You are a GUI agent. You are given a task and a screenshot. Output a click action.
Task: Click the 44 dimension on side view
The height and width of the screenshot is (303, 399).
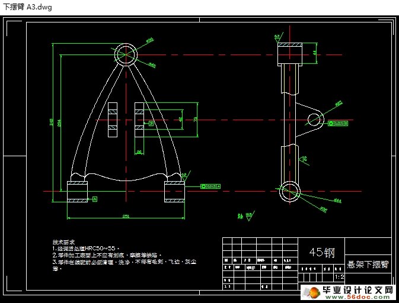pos(315,53)
